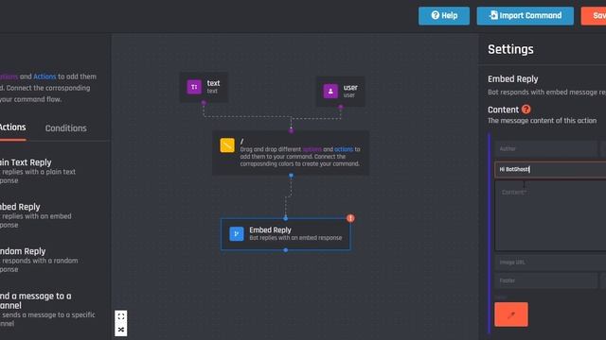Click the blue Actions link in sidebar description
Image resolution: width=606 pixels, height=340 pixels.
click(x=45, y=76)
